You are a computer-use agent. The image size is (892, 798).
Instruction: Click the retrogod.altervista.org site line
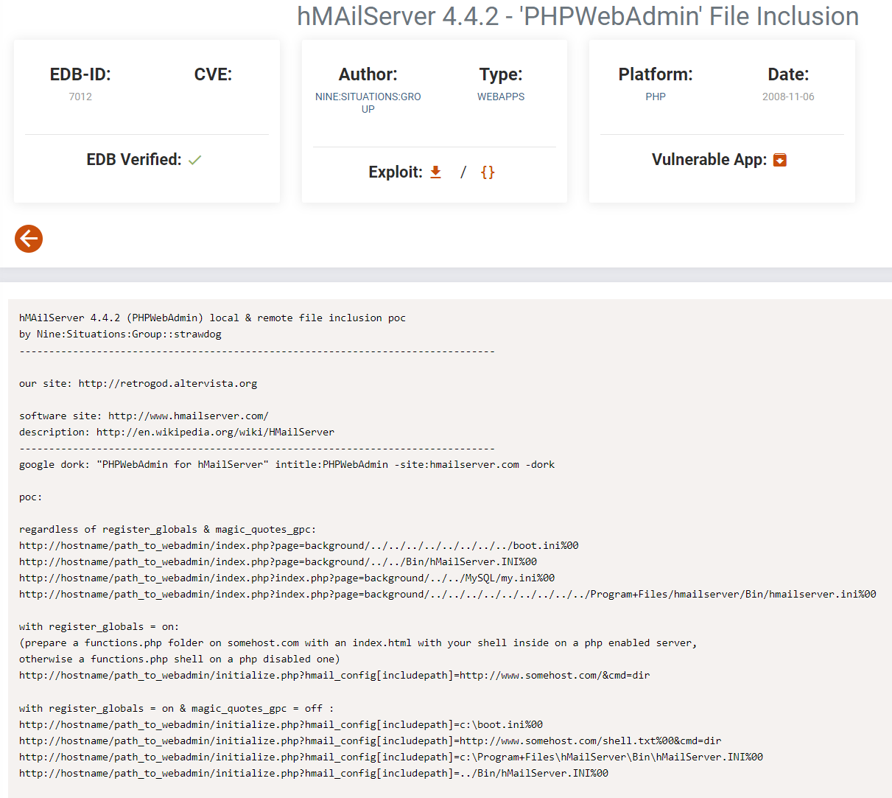pos(138,383)
